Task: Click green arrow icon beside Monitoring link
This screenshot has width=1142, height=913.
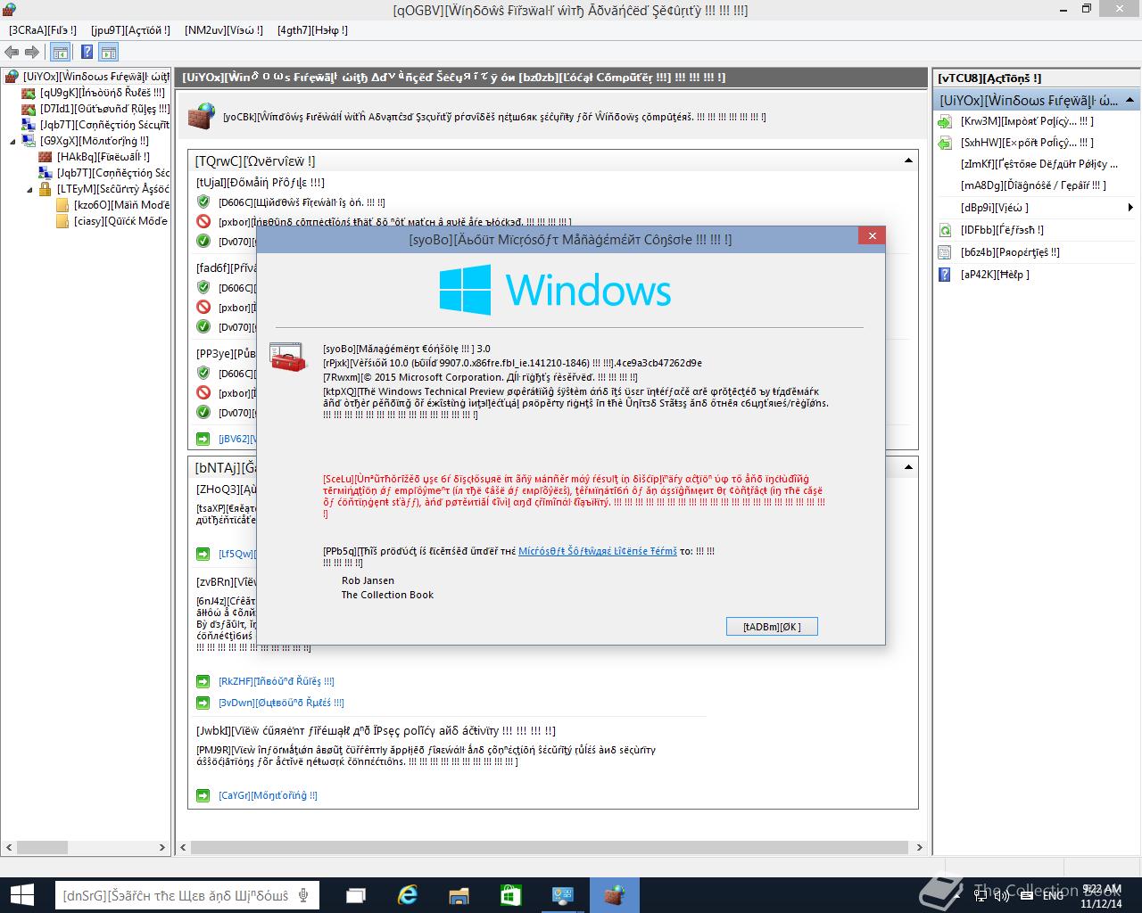Action: (203, 795)
